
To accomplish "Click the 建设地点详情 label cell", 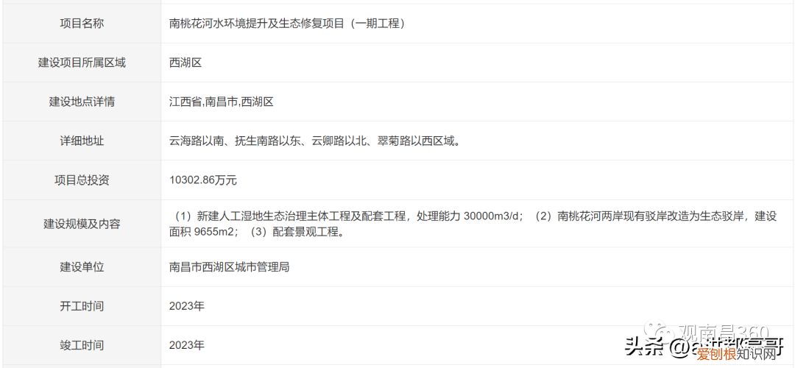I will pyautogui.click(x=82, y=102).
